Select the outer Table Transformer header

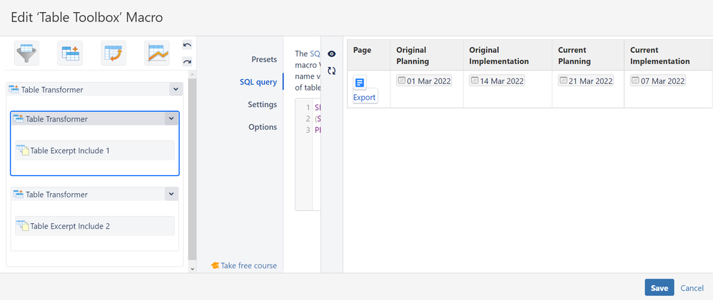click(89, 89)
